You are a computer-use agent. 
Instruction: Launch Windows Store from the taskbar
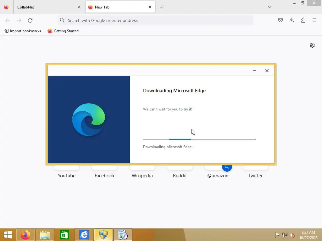[x=64, y=235]
